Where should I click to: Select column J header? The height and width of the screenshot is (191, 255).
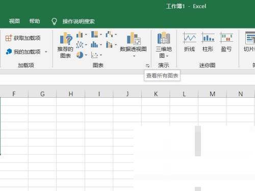click(x=127, y=94)
